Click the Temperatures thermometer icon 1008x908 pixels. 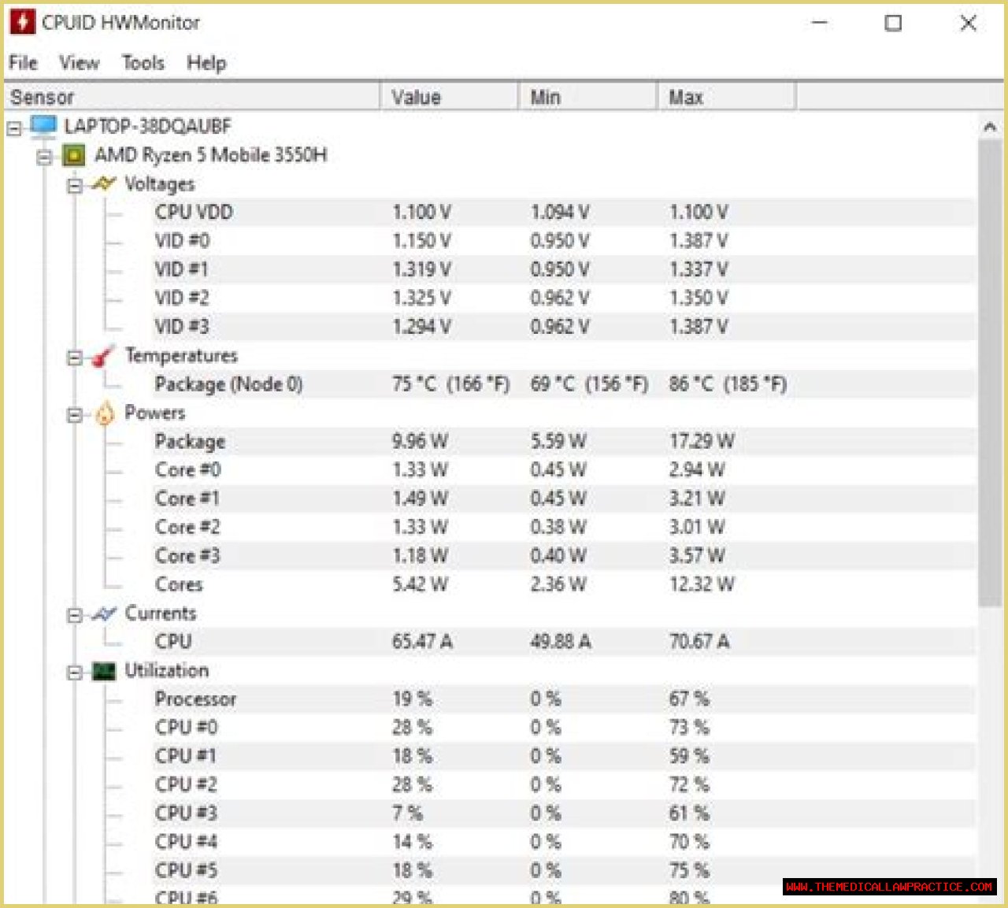pos(103,356)
